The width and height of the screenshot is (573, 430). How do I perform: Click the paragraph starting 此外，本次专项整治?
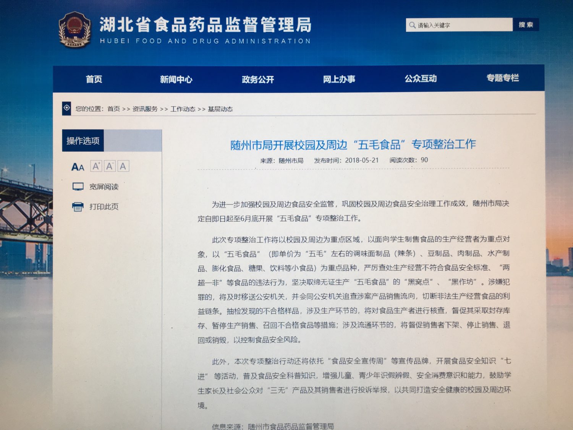point(354,383)
